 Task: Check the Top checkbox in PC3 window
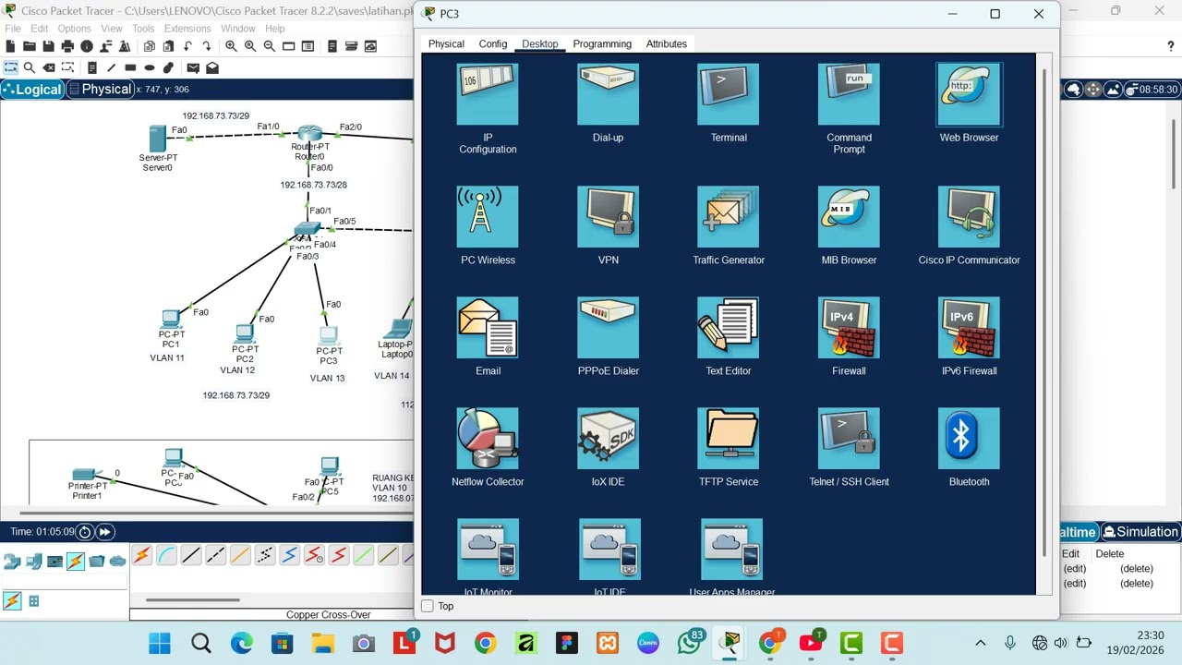pyautogui.click(x=428, y=606)
